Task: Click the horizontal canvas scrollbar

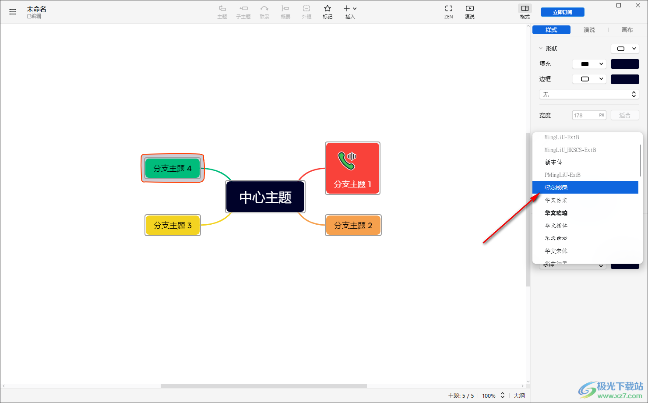Action: pyautogui.click(x=264, y=386)
